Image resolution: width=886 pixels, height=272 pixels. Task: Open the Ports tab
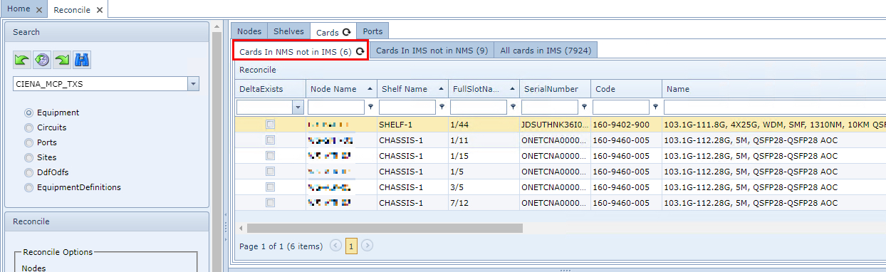(372, 31)
